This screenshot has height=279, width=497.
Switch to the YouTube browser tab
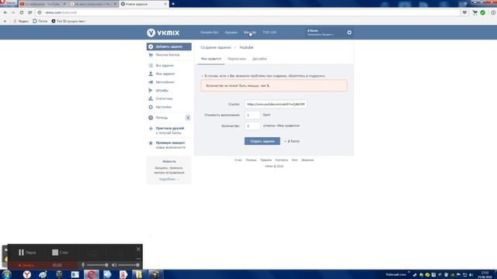point(43,4)
